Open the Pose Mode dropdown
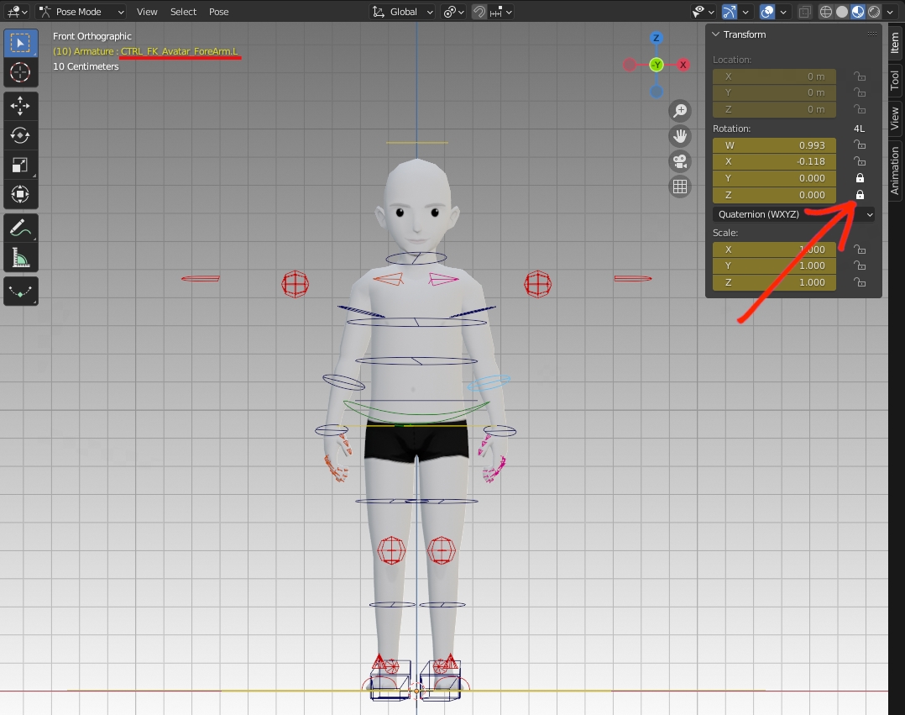 pos(81,12)
